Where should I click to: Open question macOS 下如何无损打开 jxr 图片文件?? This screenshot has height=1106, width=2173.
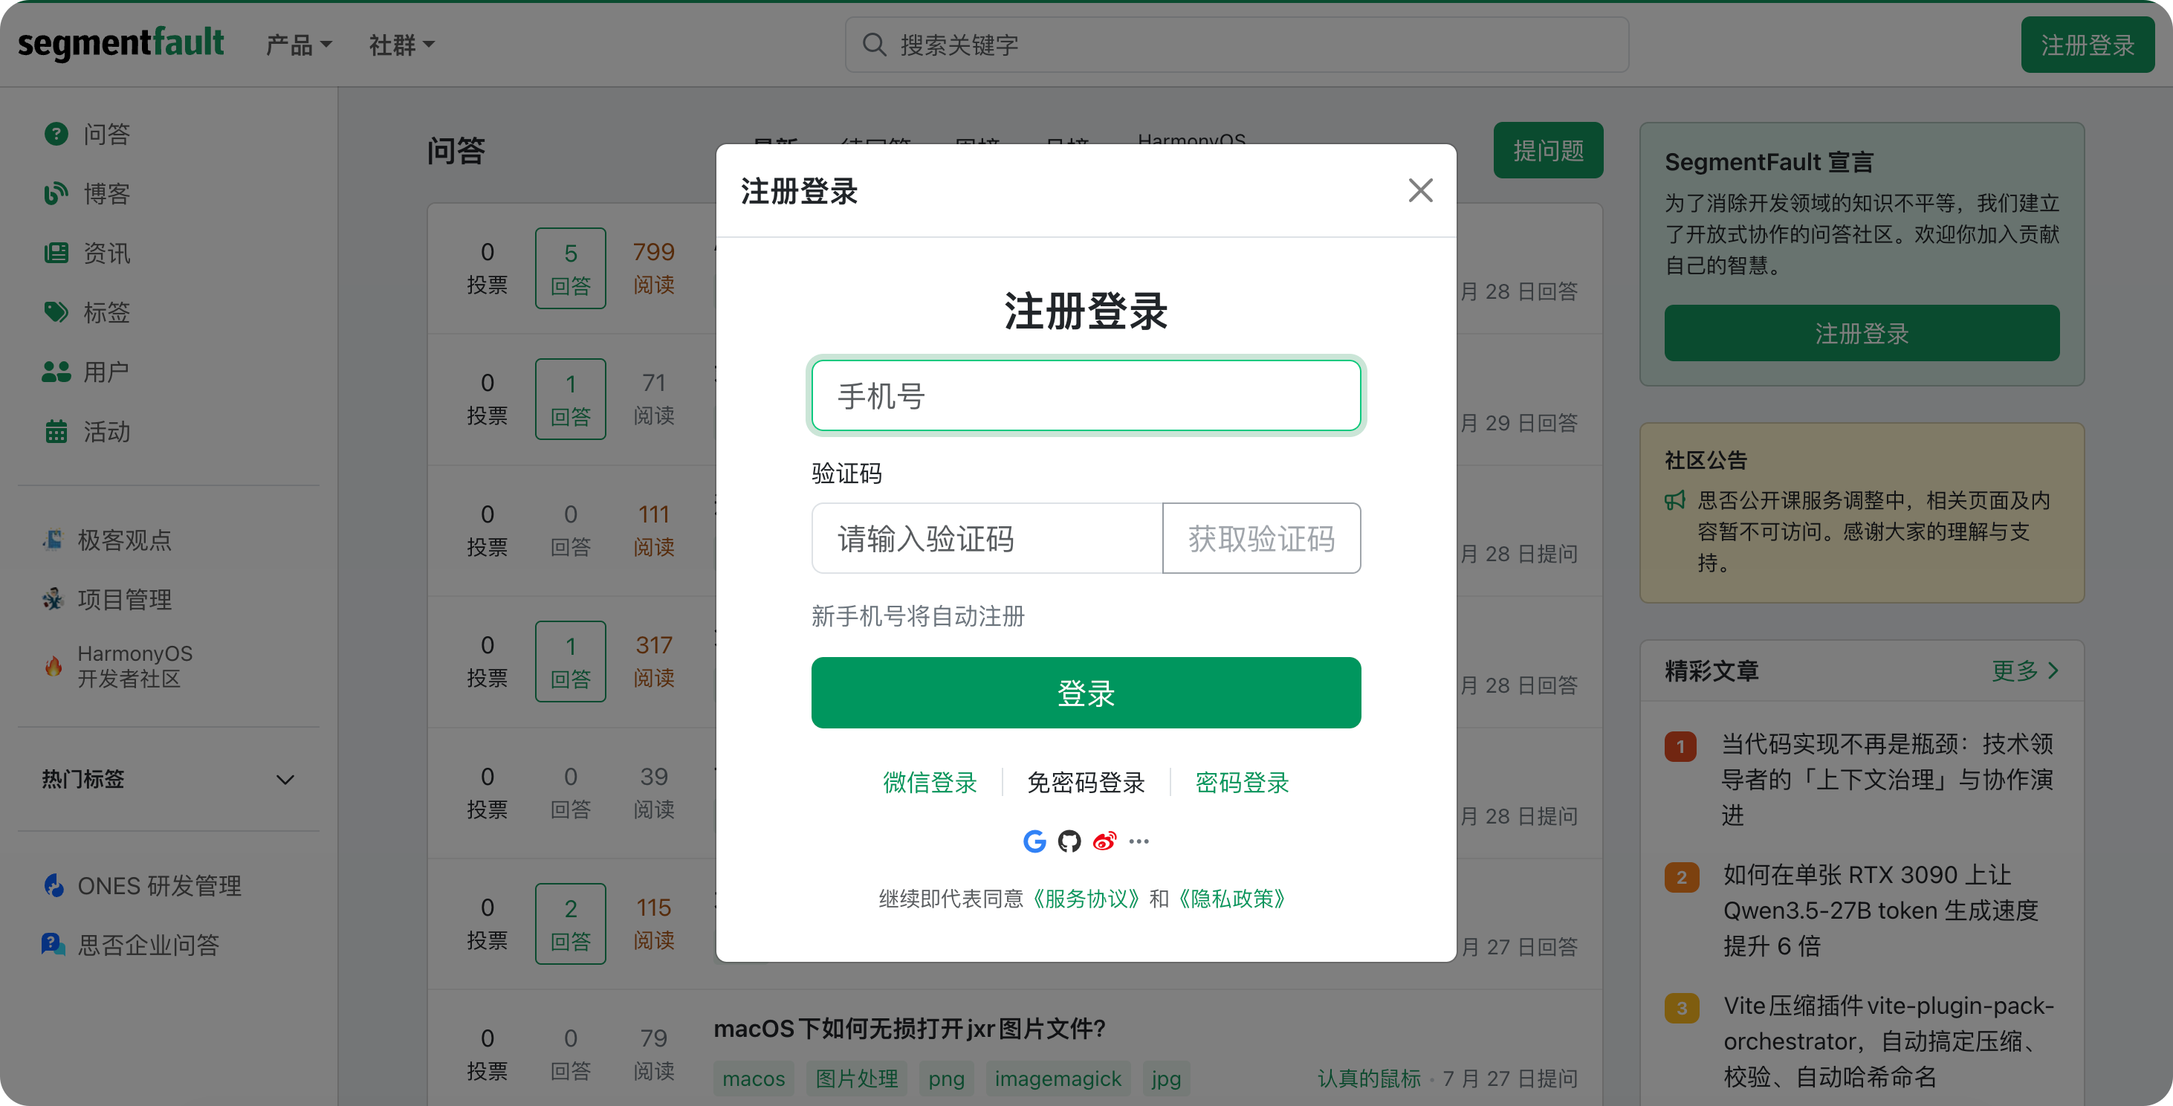click(910, 1029)
